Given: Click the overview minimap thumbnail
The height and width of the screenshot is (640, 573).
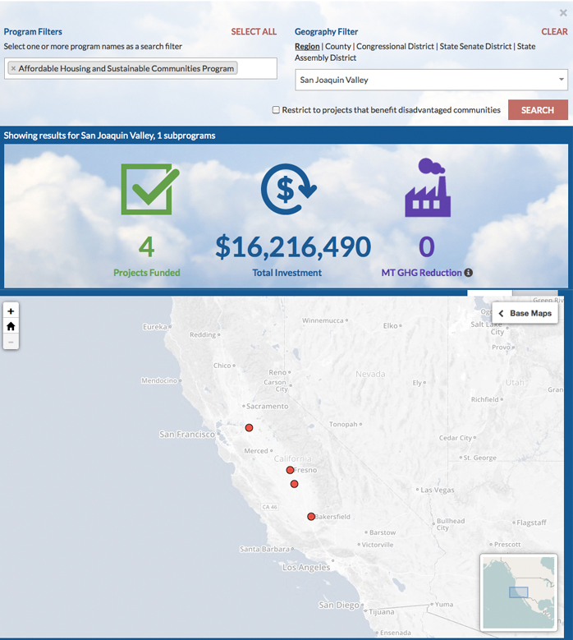Looking at the screenshot, I should tap(518, 592).
